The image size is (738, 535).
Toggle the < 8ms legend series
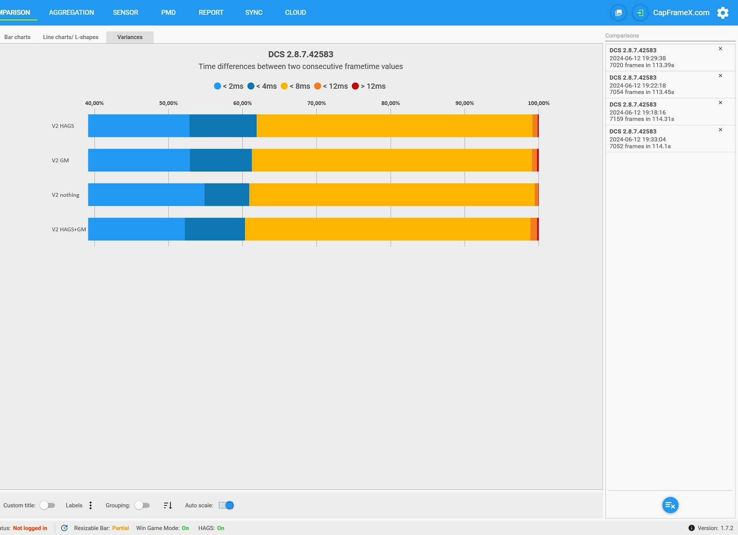295,86
